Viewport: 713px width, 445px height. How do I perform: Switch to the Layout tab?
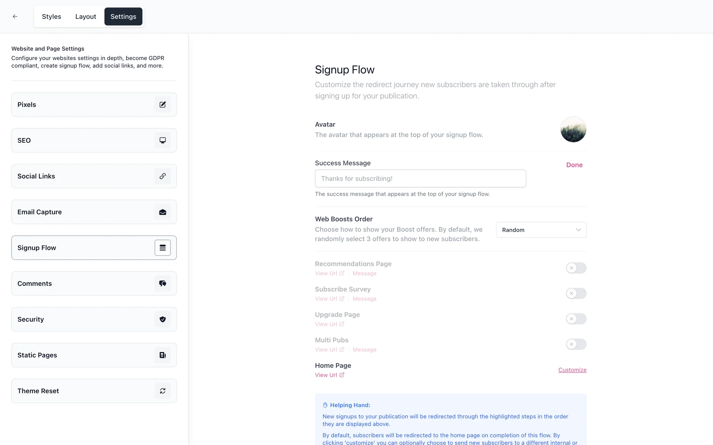(x=85, y=17)
